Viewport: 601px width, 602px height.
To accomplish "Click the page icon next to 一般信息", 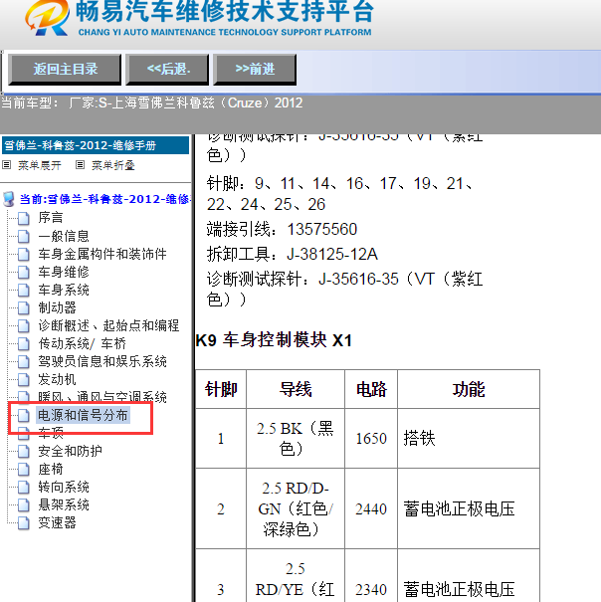I will (24, 237).
